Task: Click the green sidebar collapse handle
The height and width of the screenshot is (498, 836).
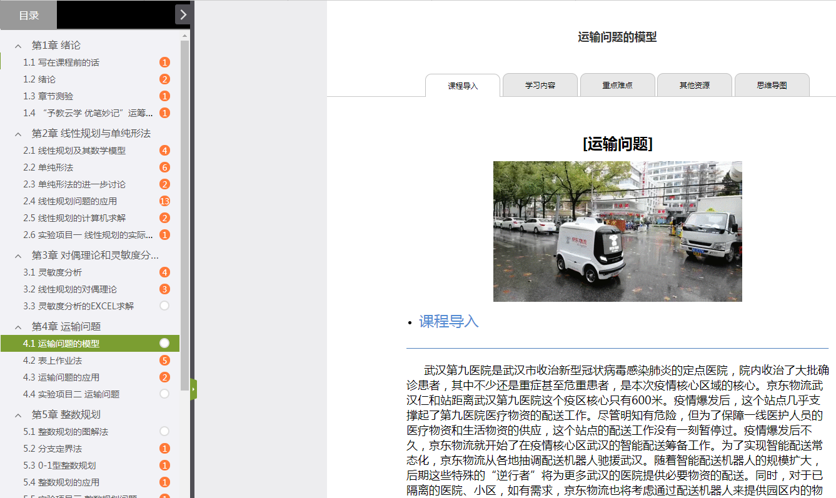Action: pos(194,389)
